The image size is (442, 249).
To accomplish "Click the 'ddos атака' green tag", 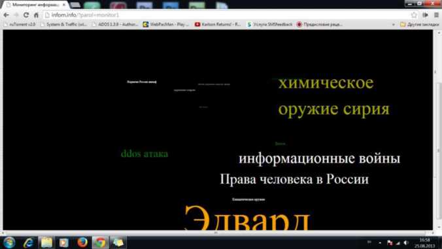I will click(144, 154).
